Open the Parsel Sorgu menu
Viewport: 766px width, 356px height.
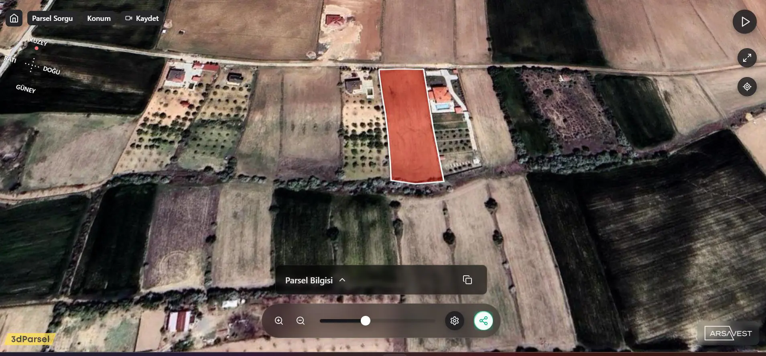pos(52,18)
